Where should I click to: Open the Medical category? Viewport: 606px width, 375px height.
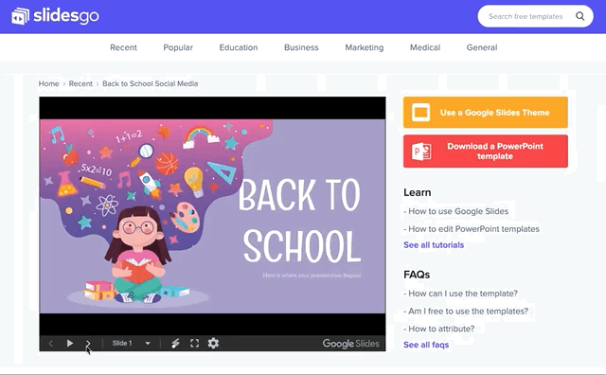tap(425, 47)
